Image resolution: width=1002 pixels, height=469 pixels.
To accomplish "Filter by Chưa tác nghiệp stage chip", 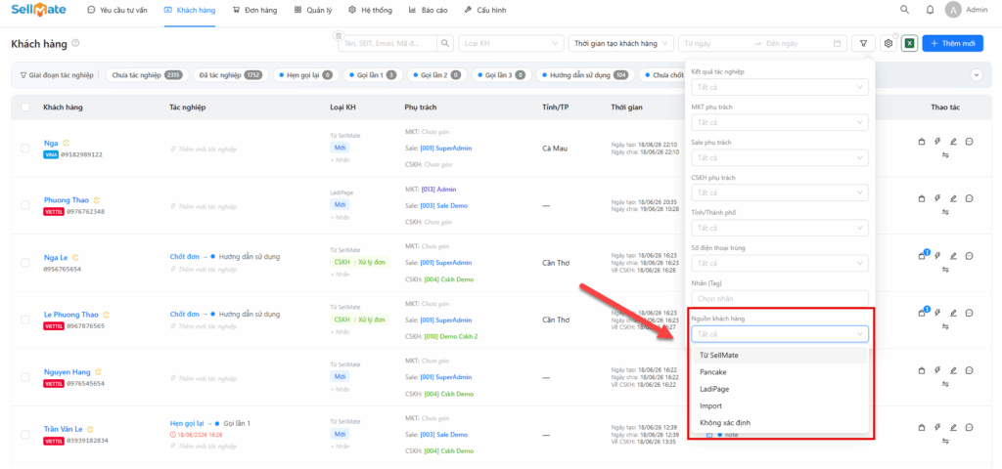I will coord(147,74).
